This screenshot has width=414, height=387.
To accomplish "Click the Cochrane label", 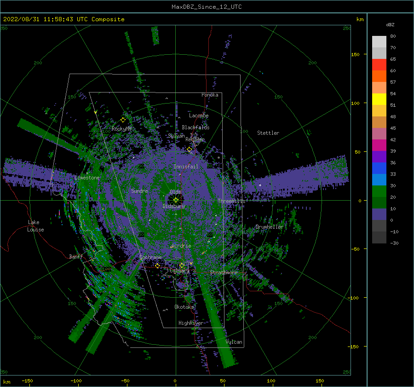I will 150,257.
